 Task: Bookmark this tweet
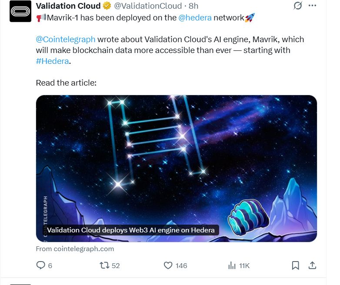tap(296, 265)
